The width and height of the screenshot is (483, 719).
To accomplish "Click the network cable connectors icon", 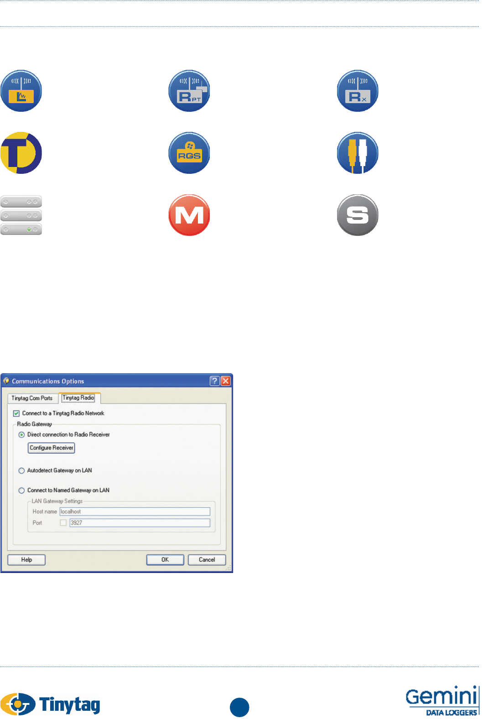I will (x=358, y=153).
